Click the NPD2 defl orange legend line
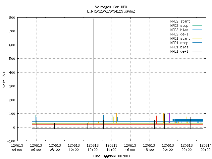This screenshot has height=159, width=212. point(197,34)
